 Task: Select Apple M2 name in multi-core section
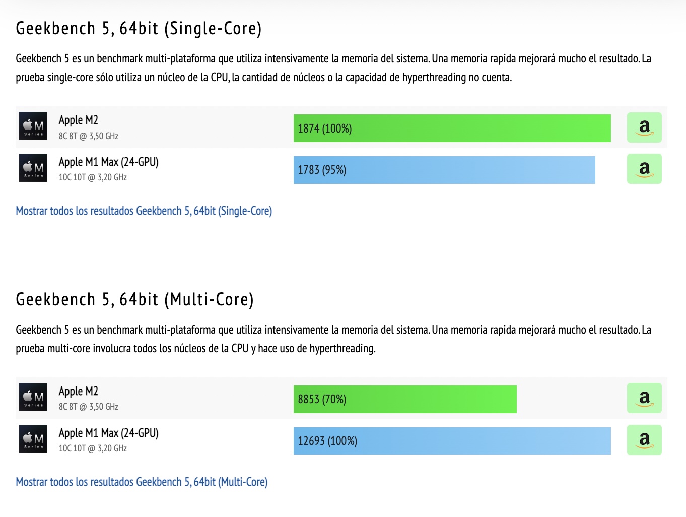[x=79, y=391]
